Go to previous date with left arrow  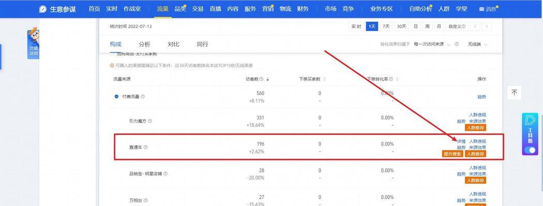coord(476,27)
